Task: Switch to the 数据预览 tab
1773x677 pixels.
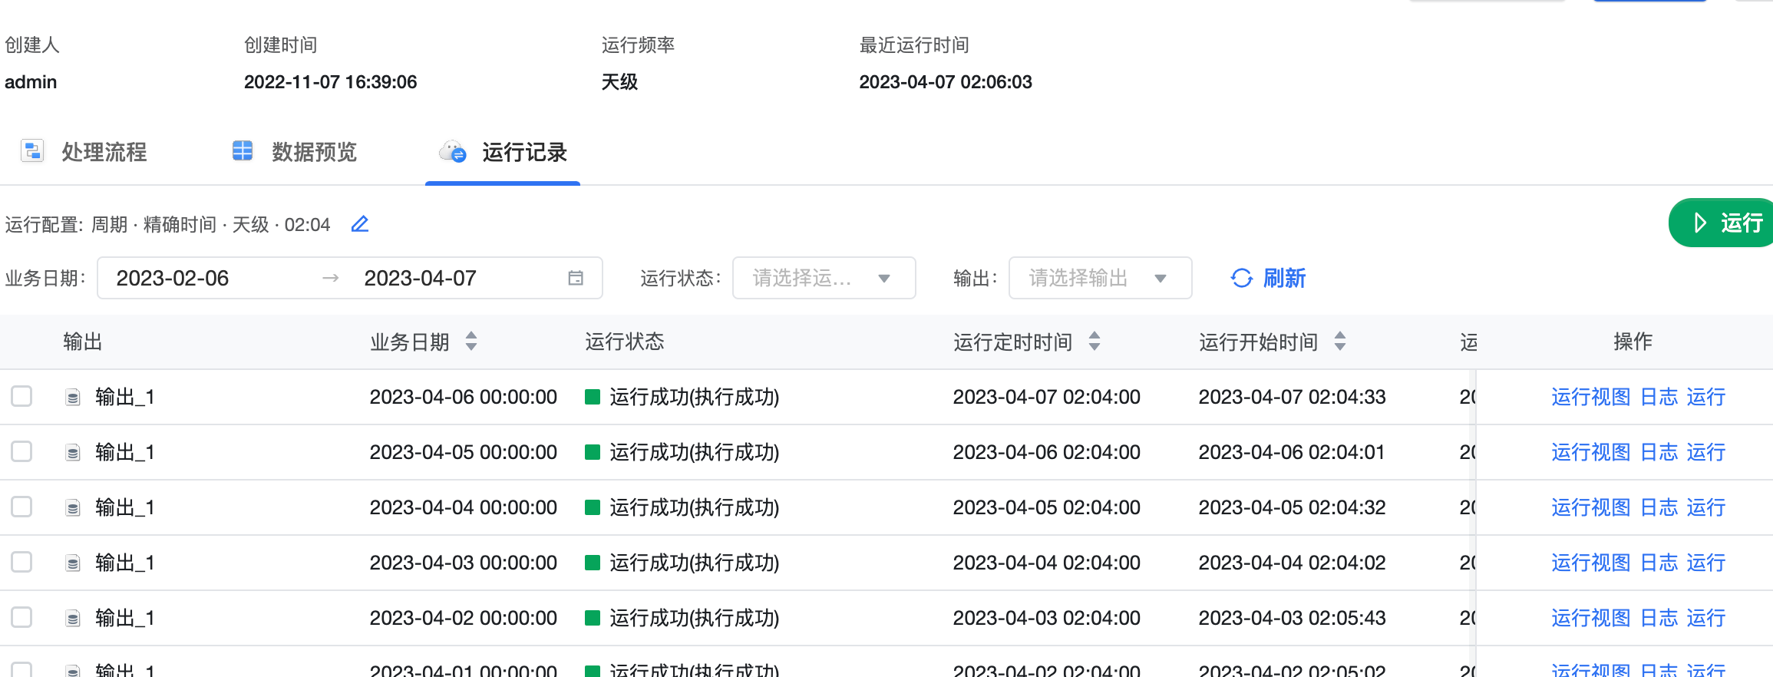Action: [295, 152]
